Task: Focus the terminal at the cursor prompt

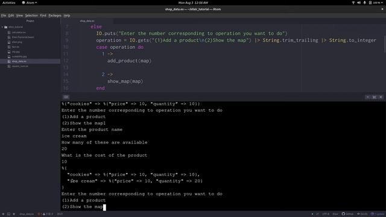Action: coord(104,207)
